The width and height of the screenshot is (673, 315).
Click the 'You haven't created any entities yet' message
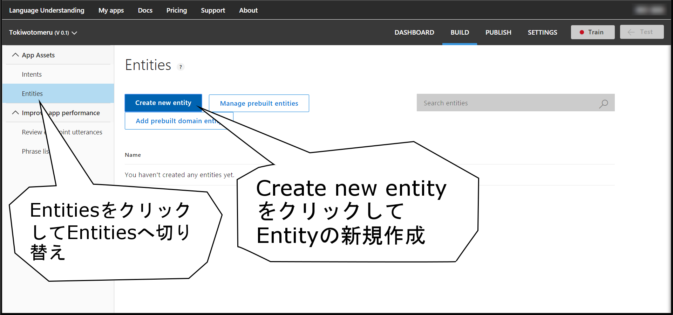(179, 175)
